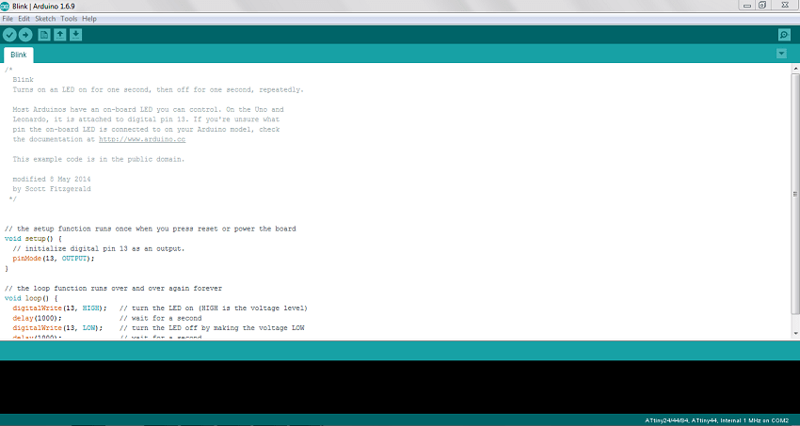Click the 'by Scott Fitzgerald' comment
This screenshot has height=426, width=800.
pyautogui.click(x=52, y=188)
